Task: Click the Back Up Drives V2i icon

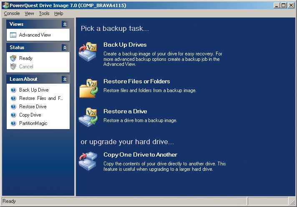Action: (88, 52)
